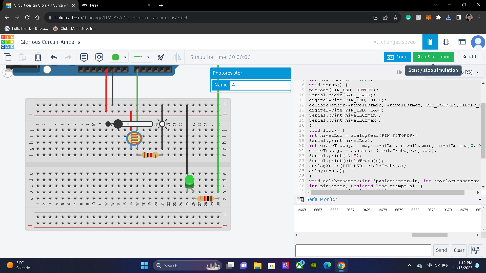The image size is (486, 273).
Task: Toggle the Code editor panel
Action: point(397,57)
